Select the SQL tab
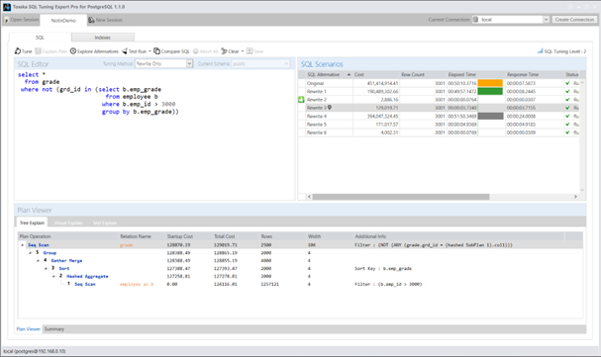 pyautogui.click(x=41, y=38)
